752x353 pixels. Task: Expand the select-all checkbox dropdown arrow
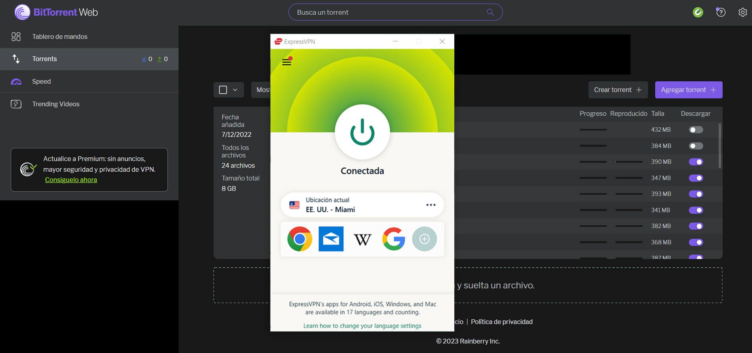[235, 90]
